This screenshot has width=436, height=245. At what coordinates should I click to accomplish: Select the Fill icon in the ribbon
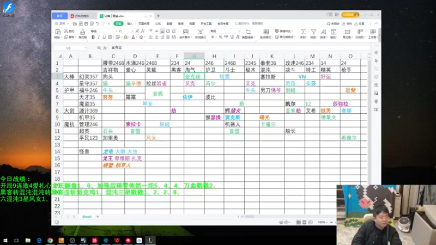coord(334,33)
